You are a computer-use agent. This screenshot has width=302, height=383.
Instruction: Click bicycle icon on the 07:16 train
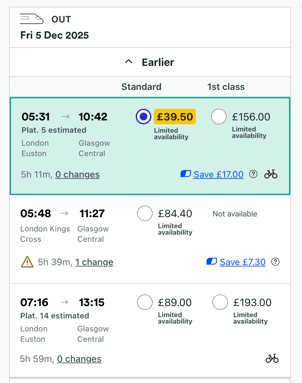point(272,358)
